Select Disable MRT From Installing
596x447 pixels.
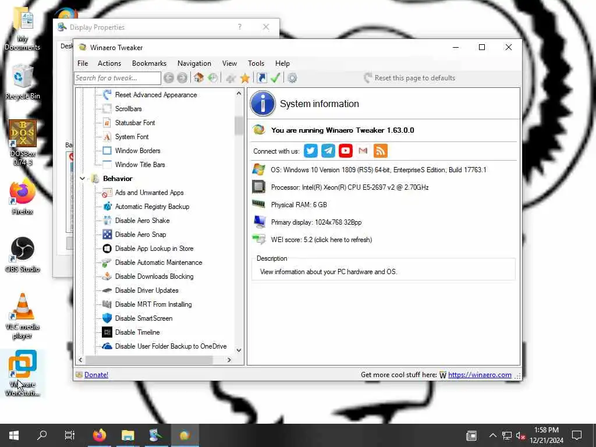pyautogui.click(x=153, y=304)
